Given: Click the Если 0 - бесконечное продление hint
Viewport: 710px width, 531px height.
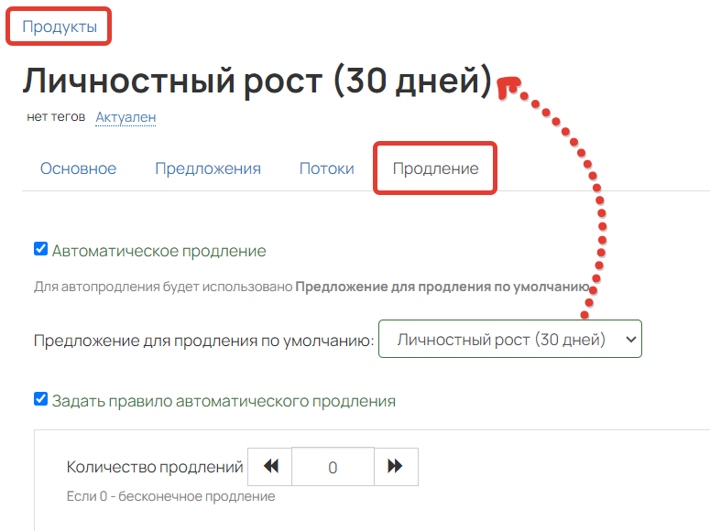Looking at the screenshot, I should pyautogui.click(x=170, y=496).
